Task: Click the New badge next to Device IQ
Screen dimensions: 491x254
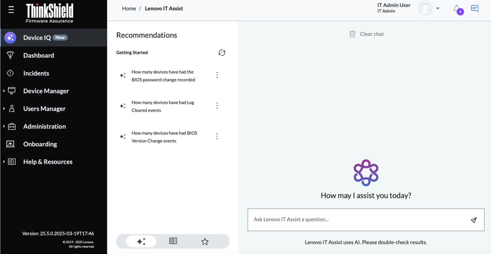Action: point(60,38)
